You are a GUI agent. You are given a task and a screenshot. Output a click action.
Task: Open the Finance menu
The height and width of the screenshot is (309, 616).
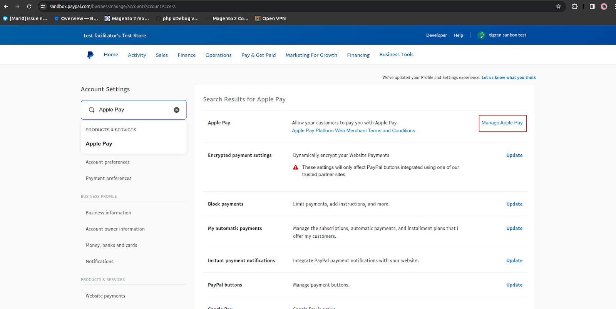(x=187, y=55)
